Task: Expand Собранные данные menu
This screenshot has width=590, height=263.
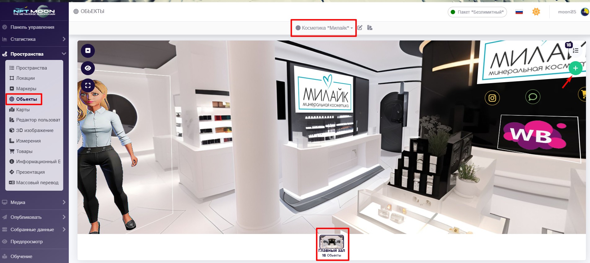Action: coord(34,230)
